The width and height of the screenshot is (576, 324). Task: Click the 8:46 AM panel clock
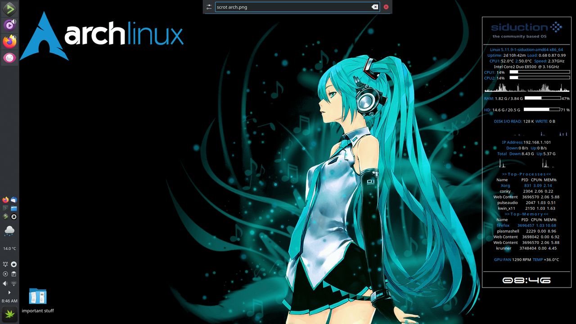[9, 301]
